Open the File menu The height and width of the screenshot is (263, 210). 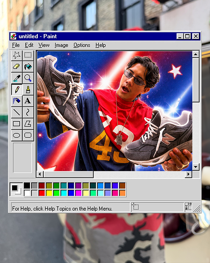point(16,45)
